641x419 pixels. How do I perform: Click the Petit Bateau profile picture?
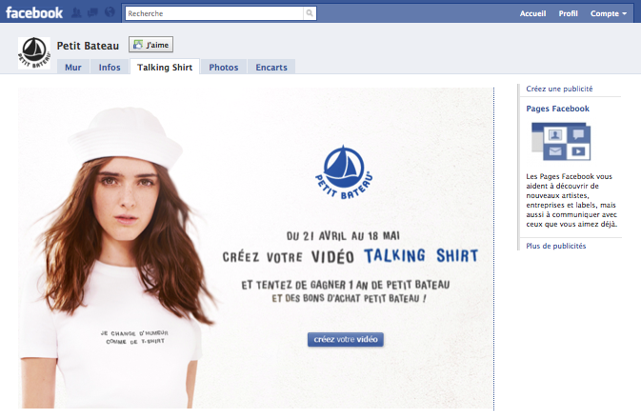tap(34, 53)
